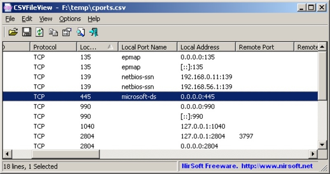The width and height of the screenshot is (330, 174).
Task: Refresh the file with the green arrows icon
Action: [x=39, y=32]
